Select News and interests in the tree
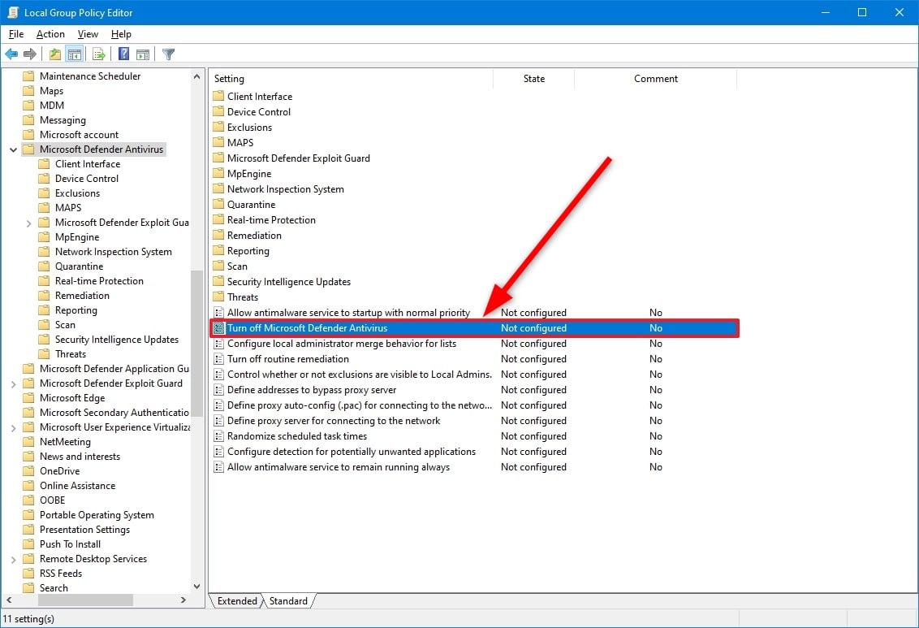 point(80,457)
